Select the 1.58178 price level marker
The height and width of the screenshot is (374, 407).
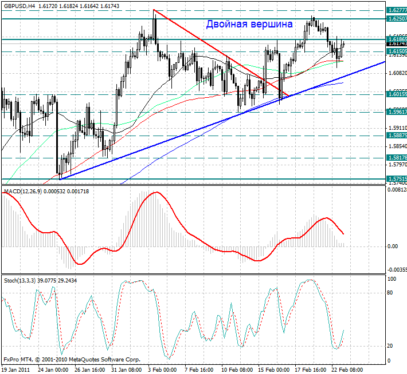(396, 157)
